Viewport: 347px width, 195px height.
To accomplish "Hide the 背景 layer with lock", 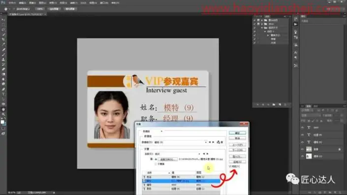I will coord(303,149).
